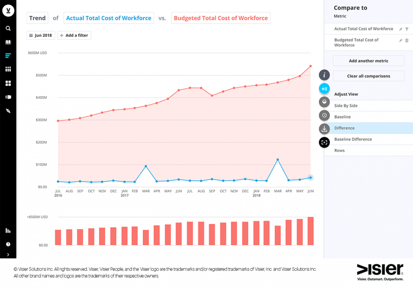Select the Trend analysis icon in sidebar
Image resolution: width=413 pixels, height=288 pixels.
click(8, 56)
